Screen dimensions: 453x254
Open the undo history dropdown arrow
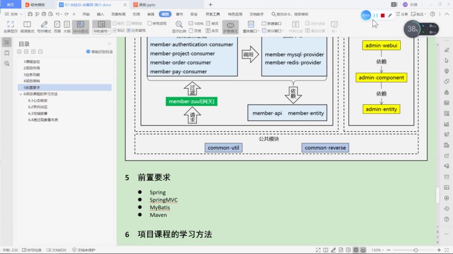click(x=61, y=14)
